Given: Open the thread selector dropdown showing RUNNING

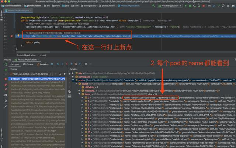Looking at the screenshot, I should pos(31,74).
